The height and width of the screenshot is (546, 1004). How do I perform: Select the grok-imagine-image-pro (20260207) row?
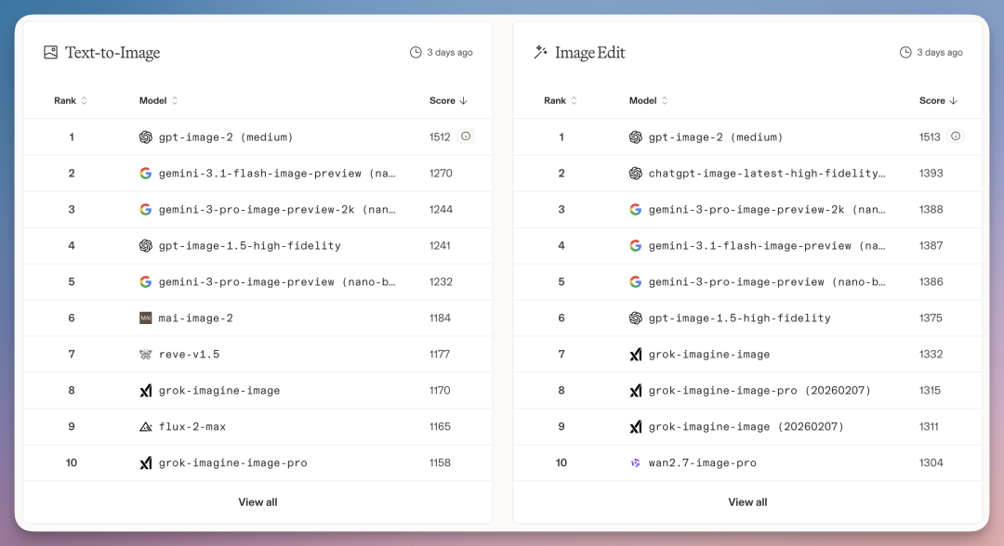760,391
